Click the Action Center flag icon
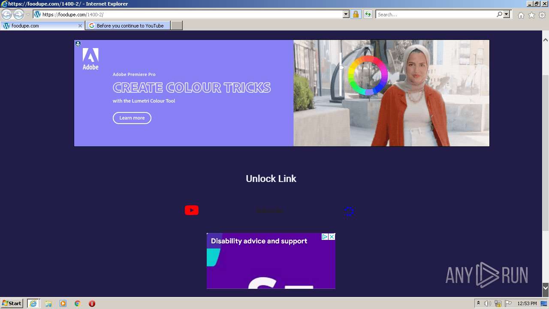The height and width of the screenshot is (309, 549). click(x=508, y=303)
